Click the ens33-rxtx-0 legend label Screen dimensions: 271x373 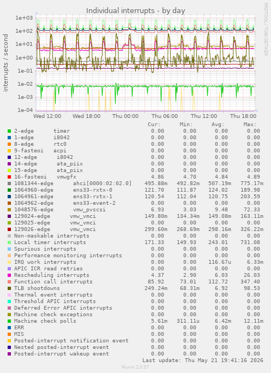(x=93, y=190)
